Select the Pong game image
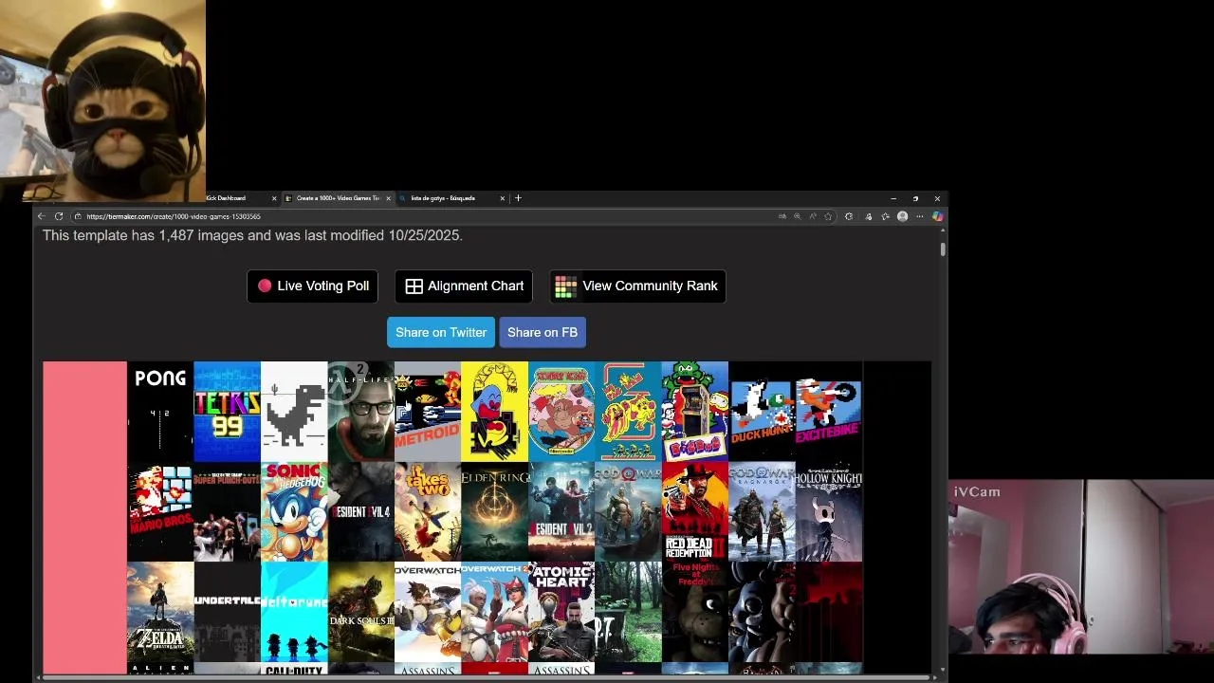The height and width of the screenshot is (683, 1214). point(160,411)
